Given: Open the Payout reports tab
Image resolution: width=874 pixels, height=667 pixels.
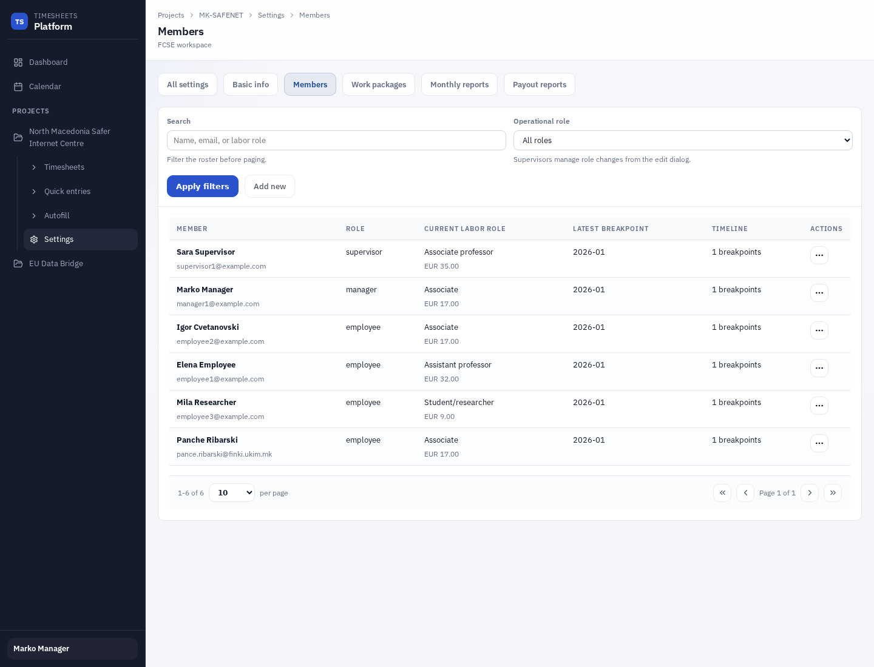Looking at the screenshot, I should [x=540, y=84].
